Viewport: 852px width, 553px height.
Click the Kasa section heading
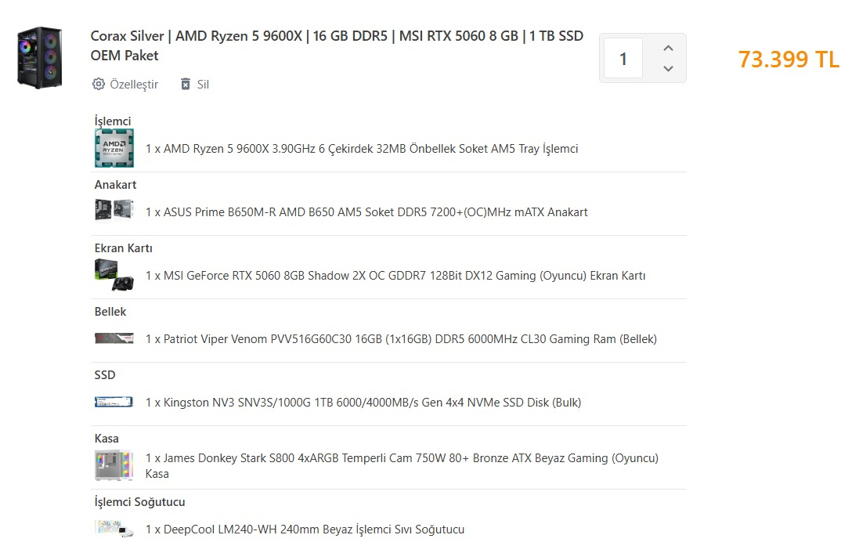click(106, 439)
